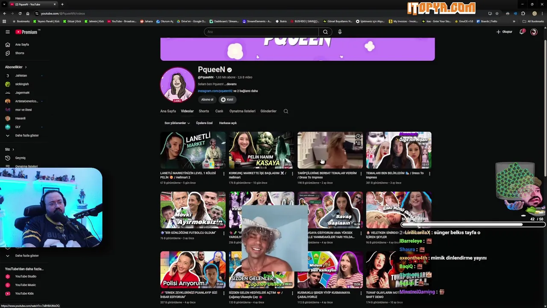Open Özge'nin Nişanı video thumbnail
This screenshot has width=547, height=308.
[x=399, y=150]
